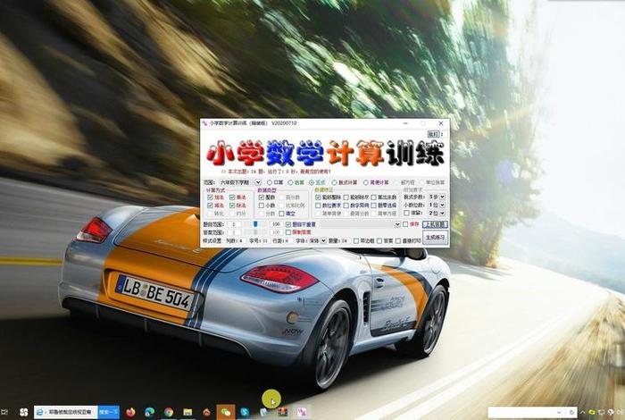The height and width of the screenshot is (420, 625).
Task: Click the refresh icon in the taskbar address box
Action: (571, 412)
